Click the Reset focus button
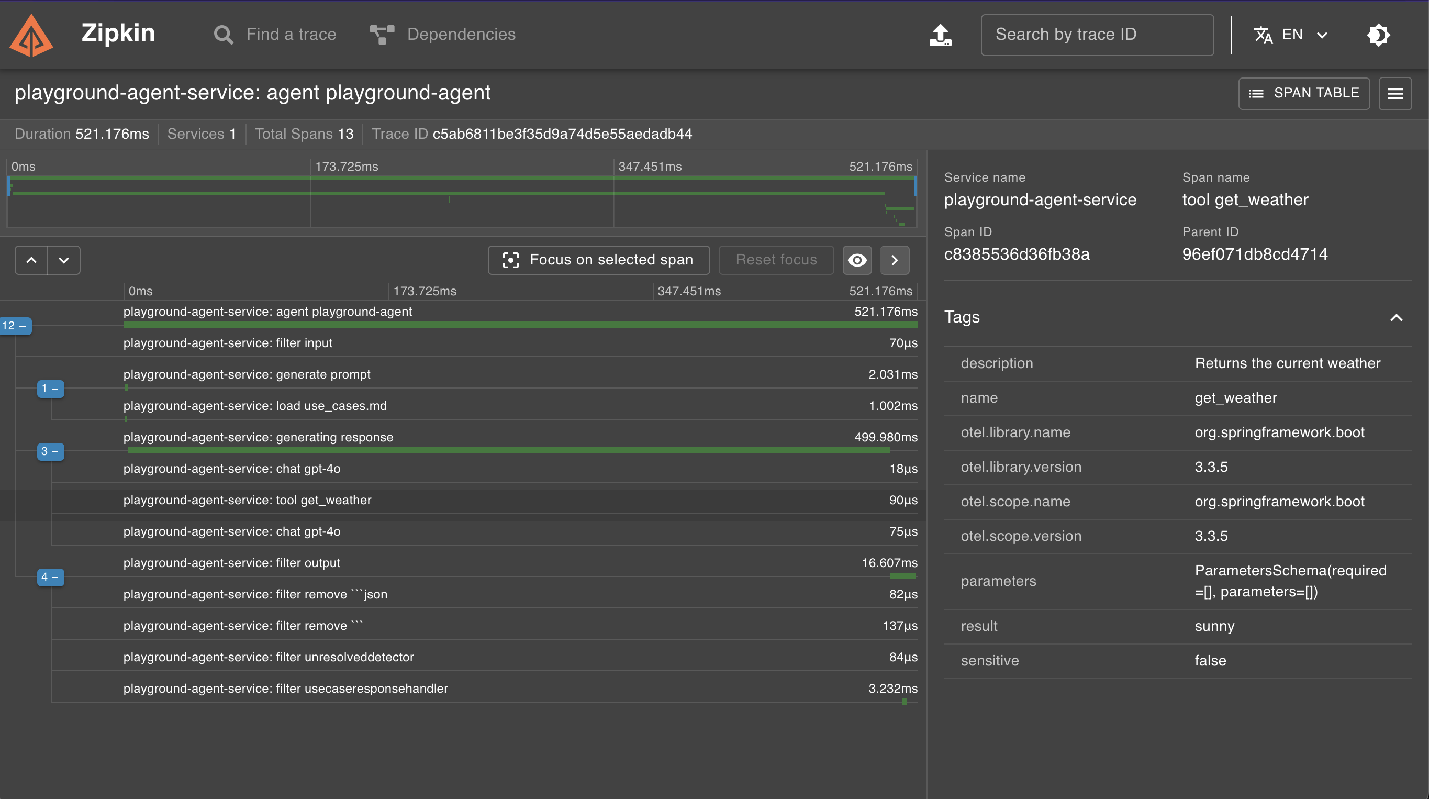 (776, 260)
